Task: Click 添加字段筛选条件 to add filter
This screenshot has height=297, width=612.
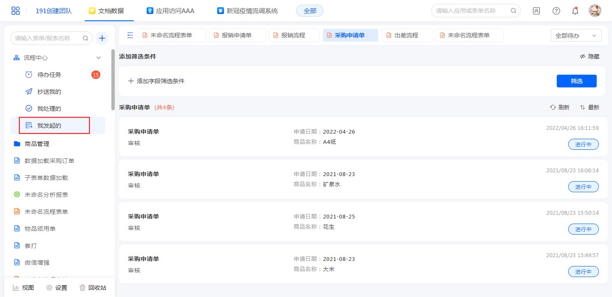Action: [x=156, y=81]
